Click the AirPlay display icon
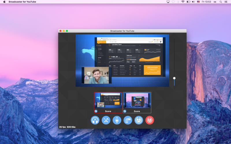 [168, 2]
